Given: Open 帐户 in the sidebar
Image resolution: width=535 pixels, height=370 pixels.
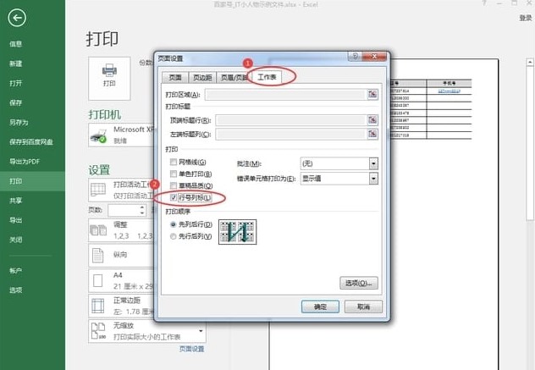Looking at the screenshot, I should pyautogui.click(x=16, y=270).
